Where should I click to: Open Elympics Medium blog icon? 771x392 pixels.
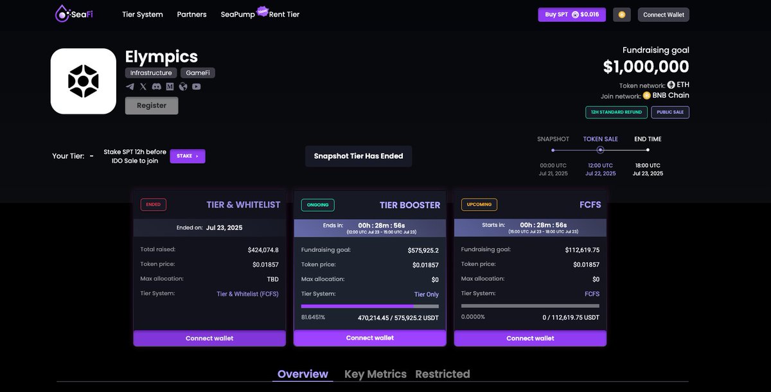coord(170,86)
